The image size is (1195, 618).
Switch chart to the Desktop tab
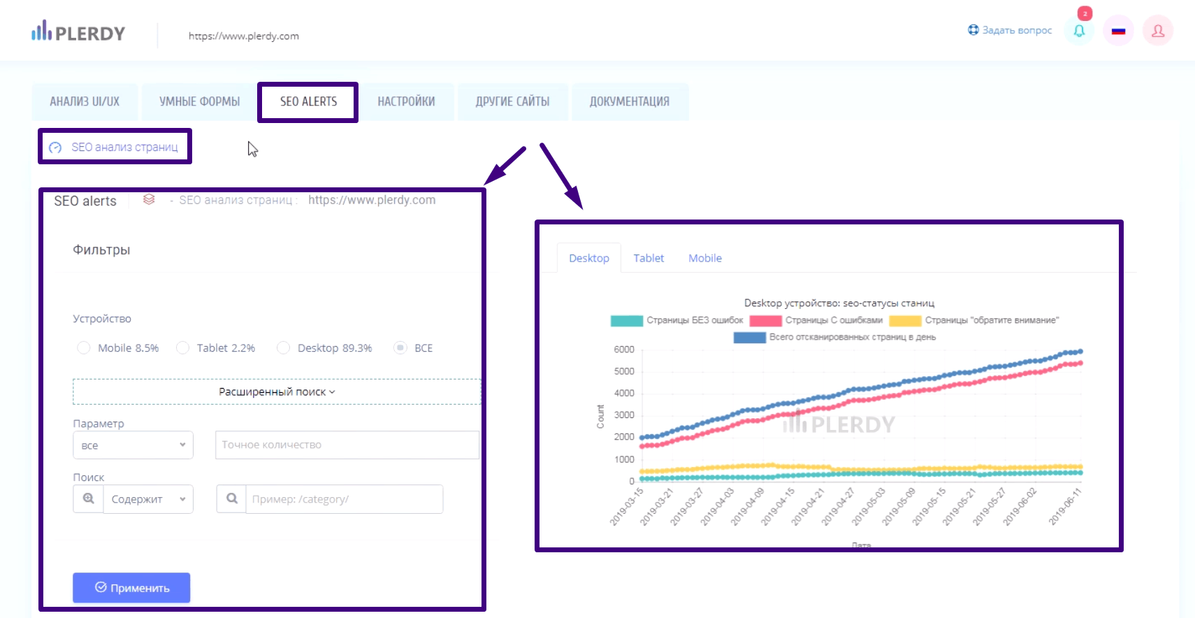click(x=589, y=258)
